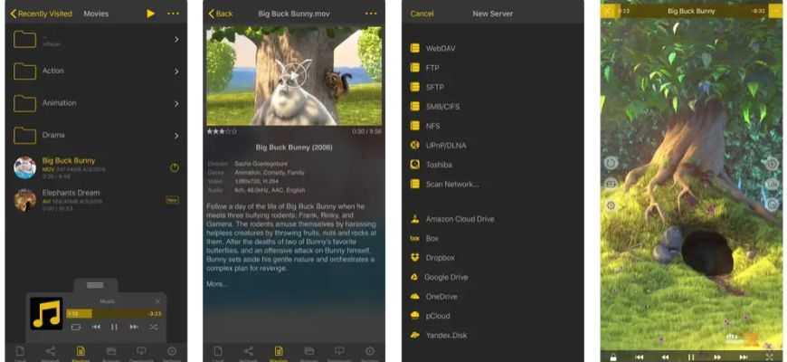787x362 pixels.
Task: Pause the track in the mini music player
Action: point(114,326)
